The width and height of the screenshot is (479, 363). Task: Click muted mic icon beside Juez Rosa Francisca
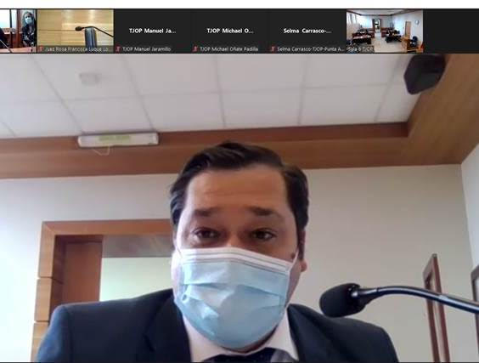coord(41,49)
